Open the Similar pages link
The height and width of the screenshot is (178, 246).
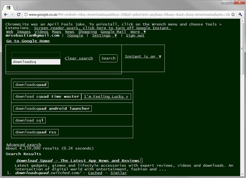[x=118, y=173]
